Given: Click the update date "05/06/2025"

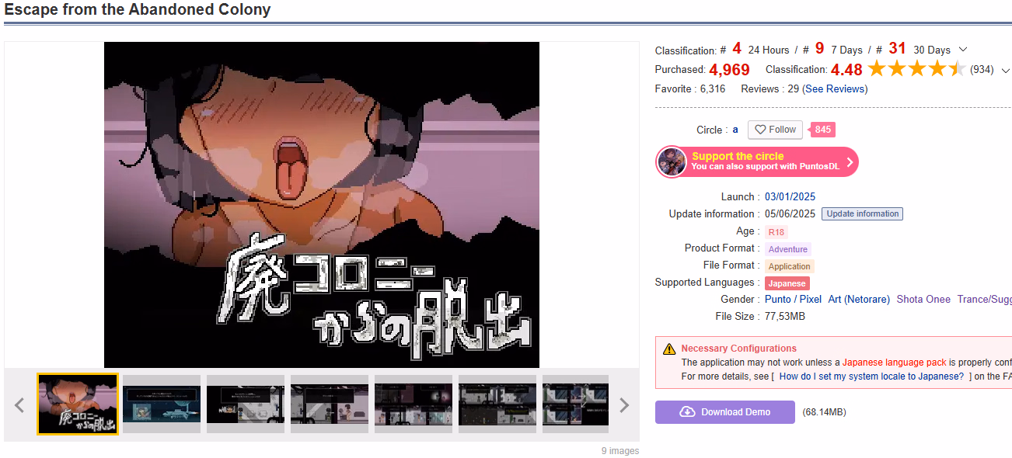Looking at the screenshot, I should click(790, 213).
